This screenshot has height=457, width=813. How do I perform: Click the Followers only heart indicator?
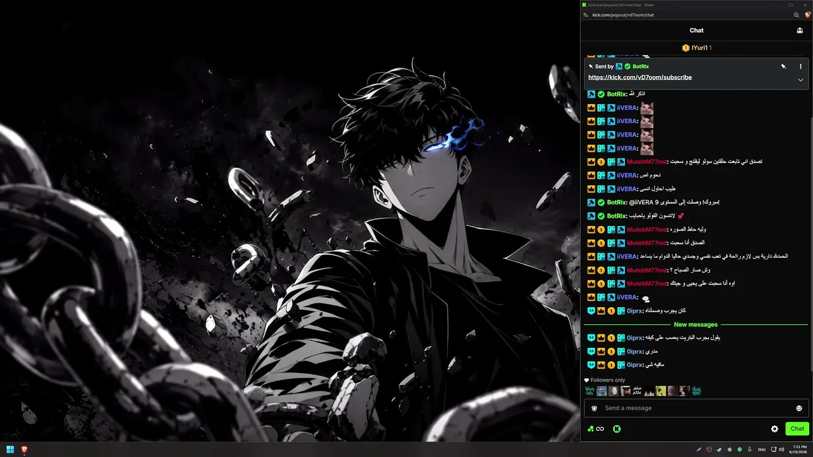[587, 380]
